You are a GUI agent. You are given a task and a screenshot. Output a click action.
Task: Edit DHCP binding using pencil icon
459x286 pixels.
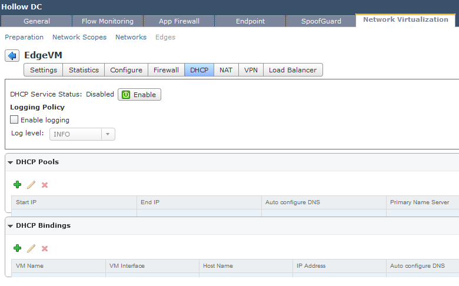pos(31,248)
